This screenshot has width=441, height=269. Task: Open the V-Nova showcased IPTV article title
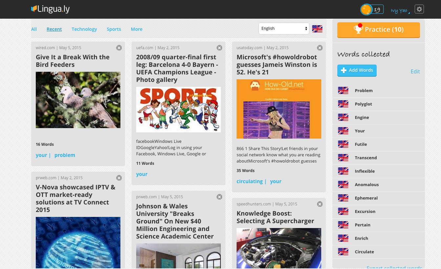click(75, 198)
